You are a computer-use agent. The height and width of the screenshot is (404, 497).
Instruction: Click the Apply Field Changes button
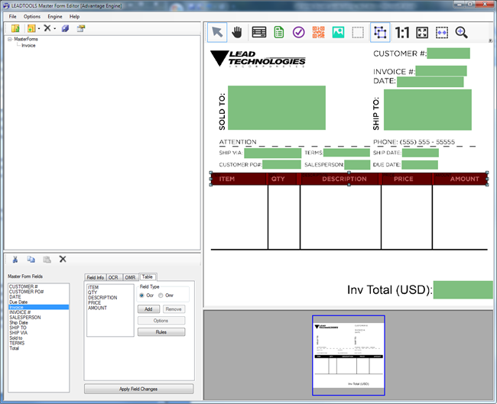138,389
